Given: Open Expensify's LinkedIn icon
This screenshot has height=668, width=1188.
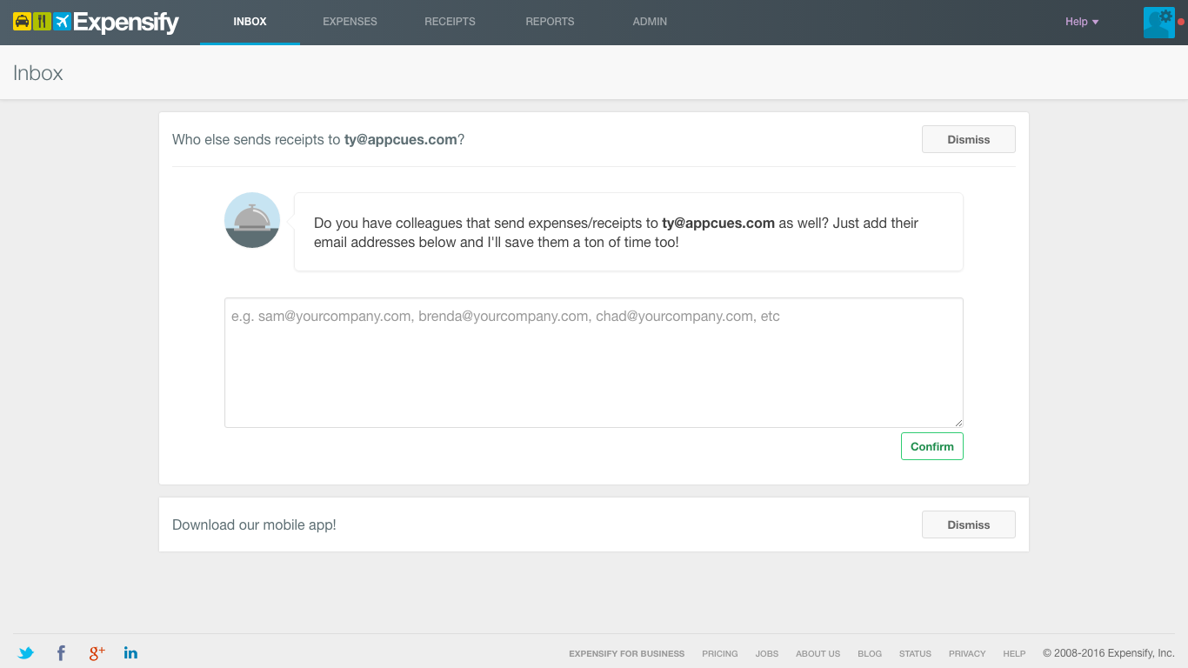Looking at the screenshot, I should coord(130,653).
